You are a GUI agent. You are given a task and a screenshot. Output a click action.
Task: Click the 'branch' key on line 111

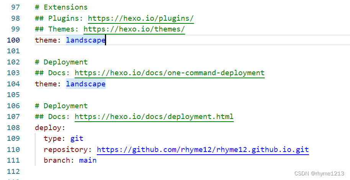click(57, 161)
